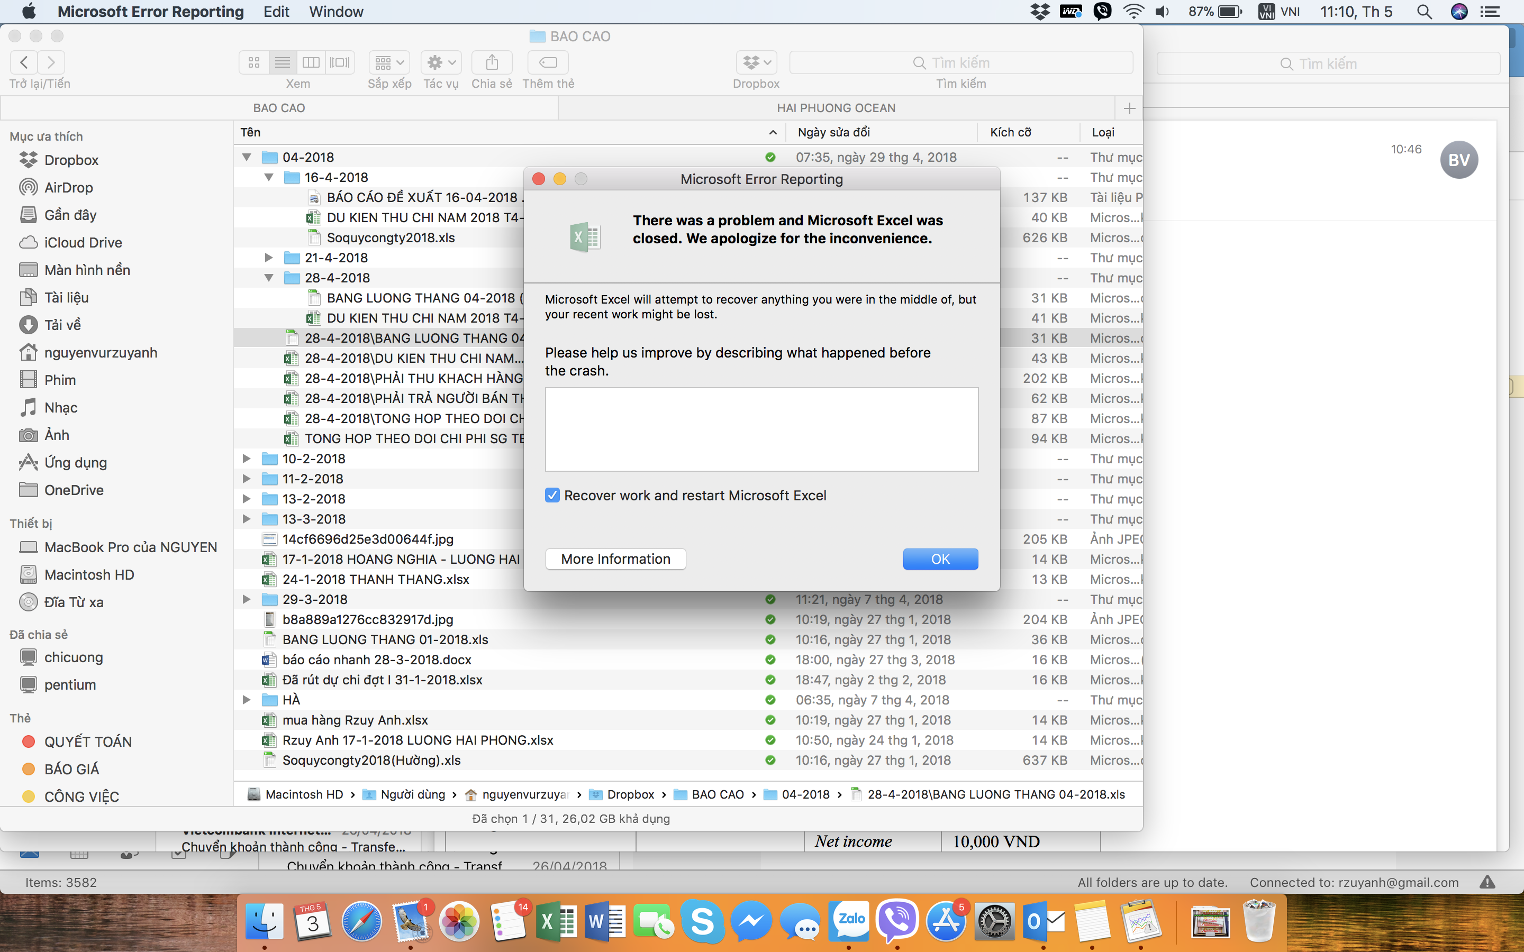The width and height of the screenshot is (1524, 952).
Task: Open Spotlight search in menu bar
Action: (x=1425, y=12)
